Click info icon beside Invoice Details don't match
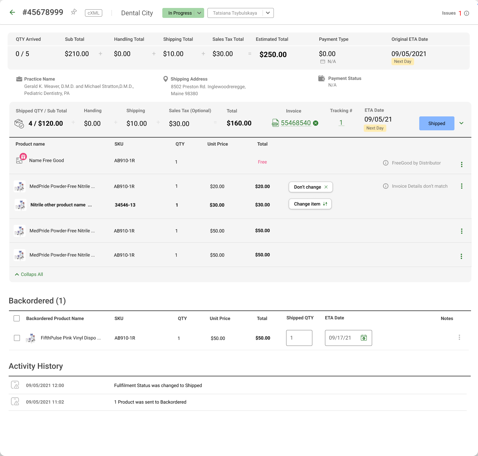This screenshot has width=478, height=456. (386, 186)
